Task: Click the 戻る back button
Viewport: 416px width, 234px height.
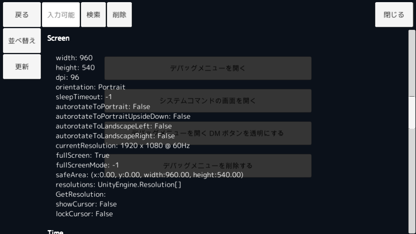Action: 22,15
